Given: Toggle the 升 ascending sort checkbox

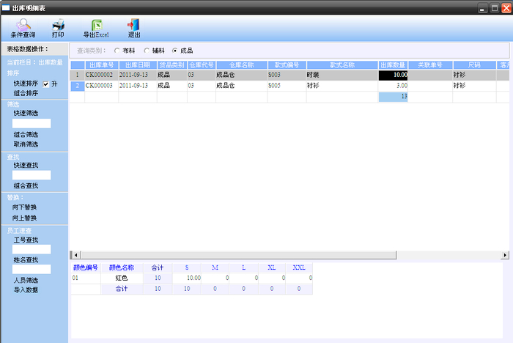Looking at the screenshot, I should (x=46, y=84).
